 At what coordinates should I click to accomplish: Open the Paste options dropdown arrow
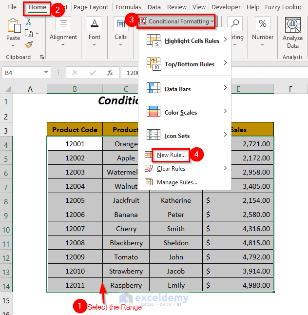pos(13,46)
